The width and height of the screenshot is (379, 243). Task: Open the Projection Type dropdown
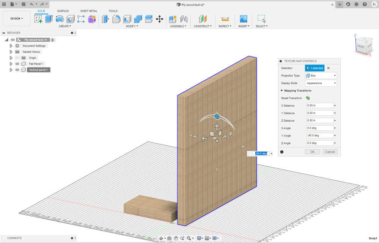(321, 75)
